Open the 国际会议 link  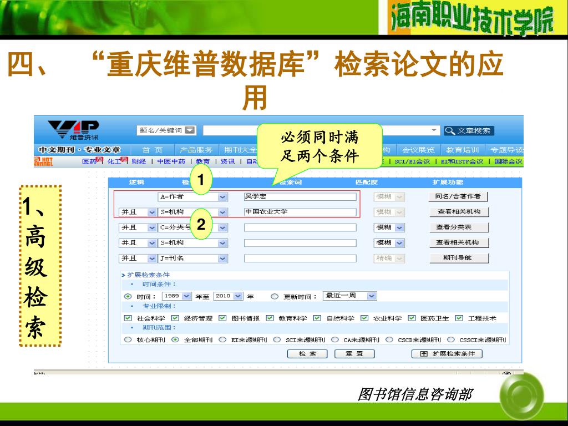pos(508,161)
